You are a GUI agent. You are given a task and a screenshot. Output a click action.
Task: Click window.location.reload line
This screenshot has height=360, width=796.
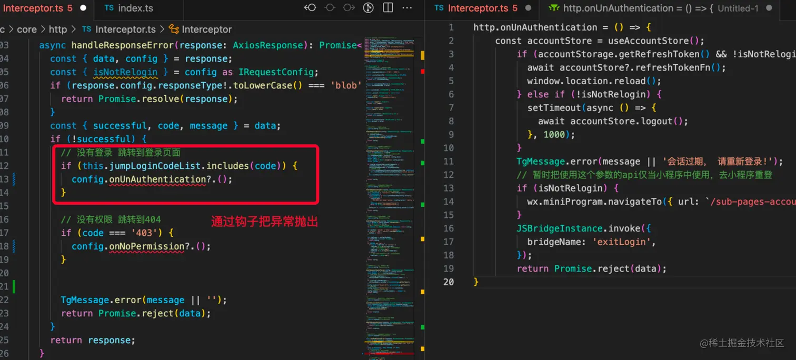(x=594, y=81)
